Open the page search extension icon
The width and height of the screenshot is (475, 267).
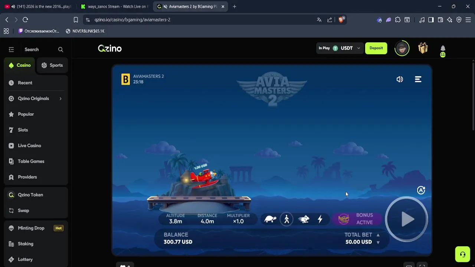[x=407, y=20]
